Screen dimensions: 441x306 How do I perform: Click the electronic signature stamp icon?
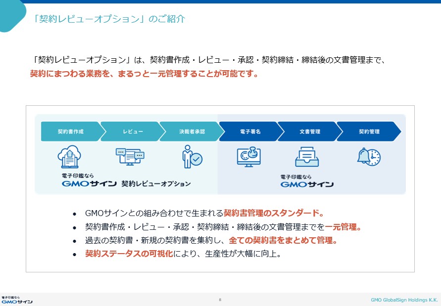coord(249,157)
